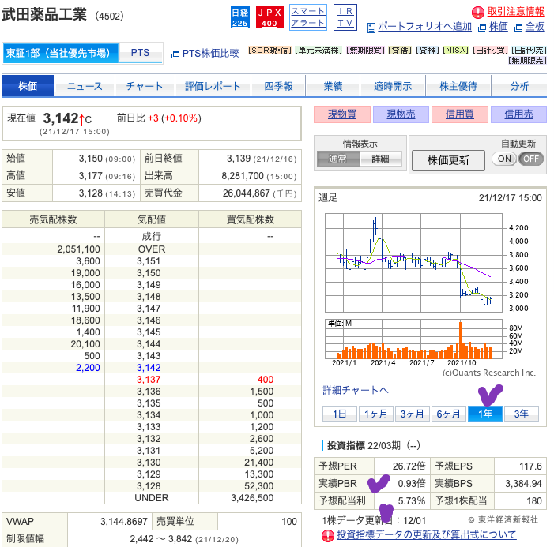
Task: Click the 予想PER value 26.72倍
Action: click(x=409, y=466)
